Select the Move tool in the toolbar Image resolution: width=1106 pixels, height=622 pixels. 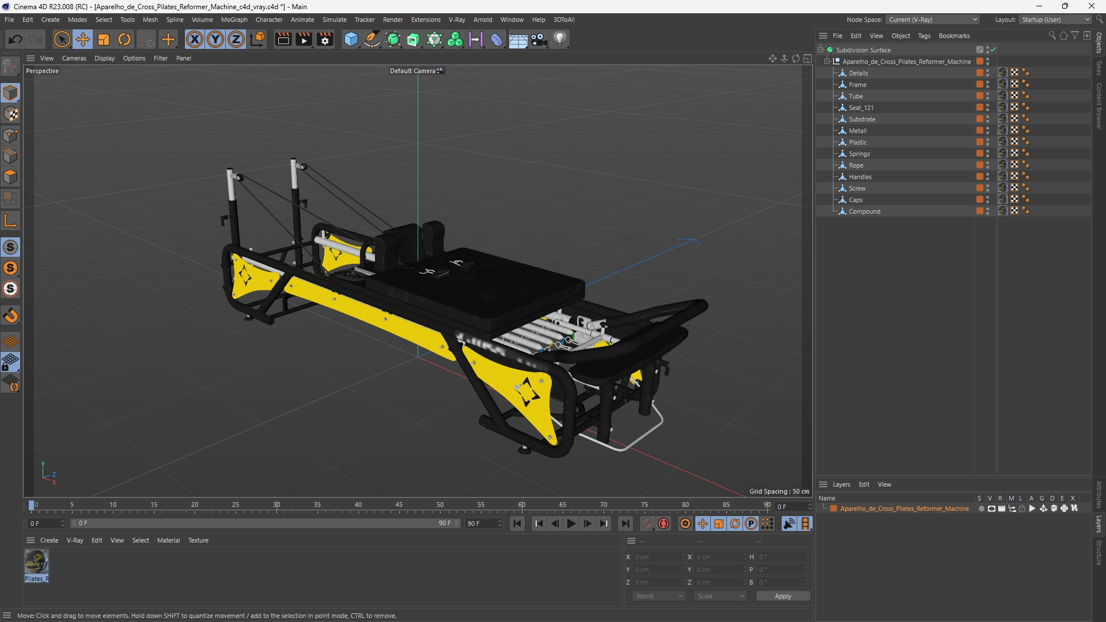coord(83,40)
